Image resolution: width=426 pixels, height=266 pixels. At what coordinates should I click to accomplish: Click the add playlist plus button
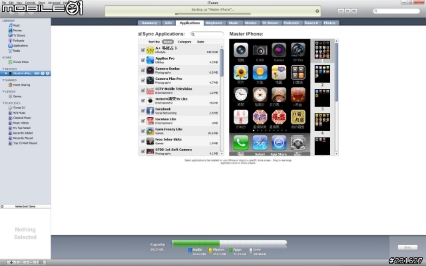click(x=11, y=263)
